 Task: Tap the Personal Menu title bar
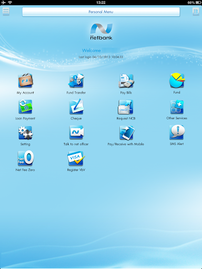[101, 12]
